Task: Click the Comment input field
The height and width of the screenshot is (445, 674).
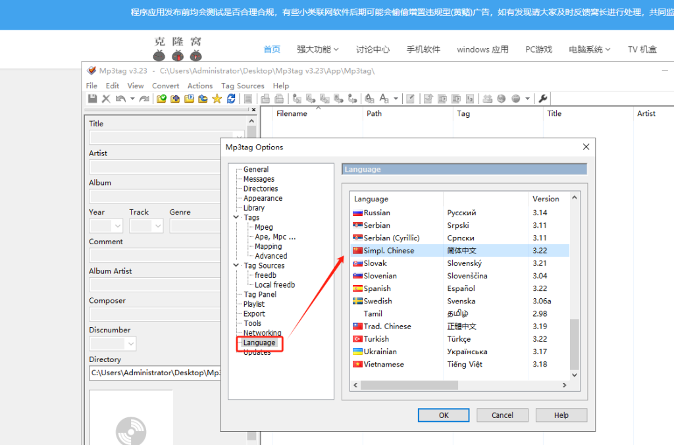Action: [155, 255]
